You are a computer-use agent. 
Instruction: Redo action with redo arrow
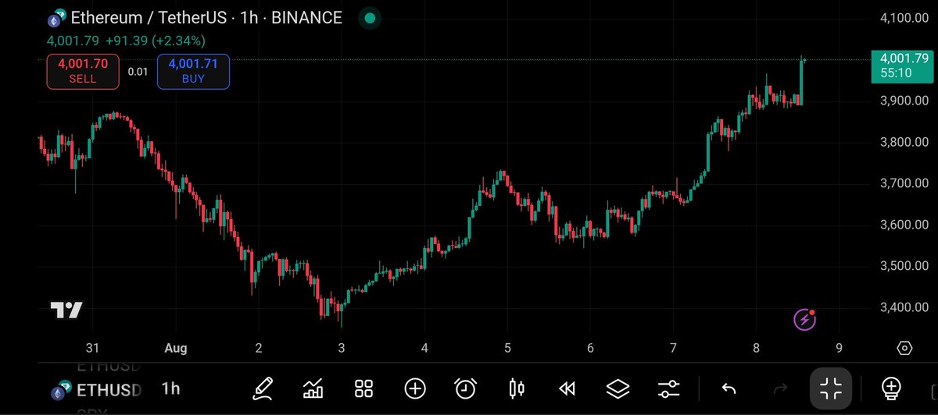[x=779, y=388]
